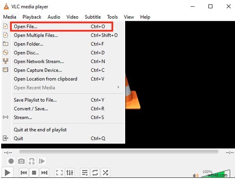The width and height of the screenshot is (235, 179).
Task: Open the Audio menu
Action: coord(54,17)
